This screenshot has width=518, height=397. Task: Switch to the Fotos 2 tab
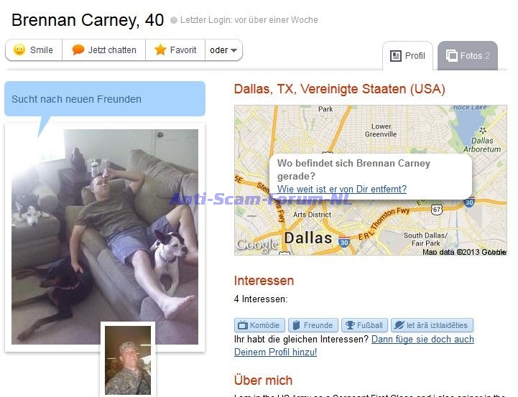(x=468, y=56)
